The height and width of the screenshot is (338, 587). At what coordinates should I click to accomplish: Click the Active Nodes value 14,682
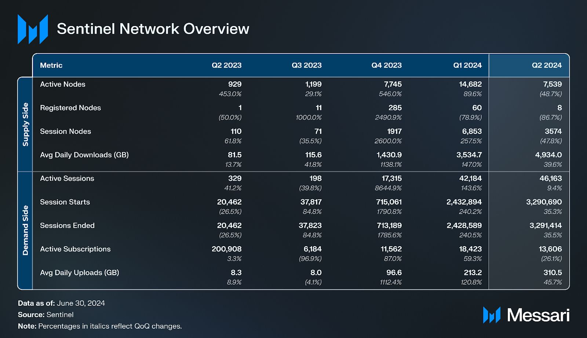click(x=470, y=84)
